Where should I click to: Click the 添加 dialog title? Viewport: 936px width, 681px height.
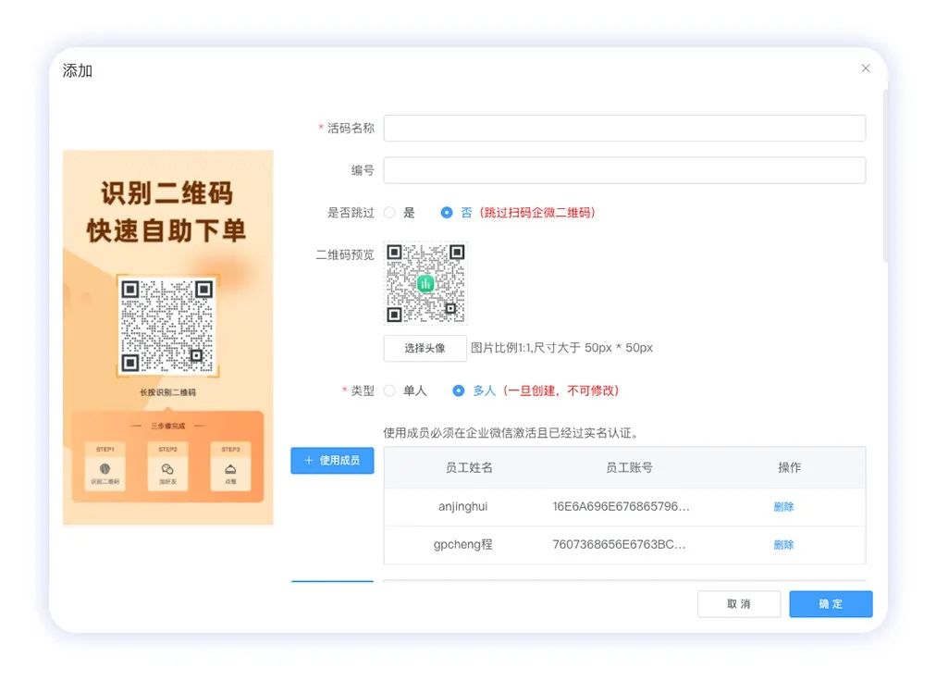tap(78, 70)
